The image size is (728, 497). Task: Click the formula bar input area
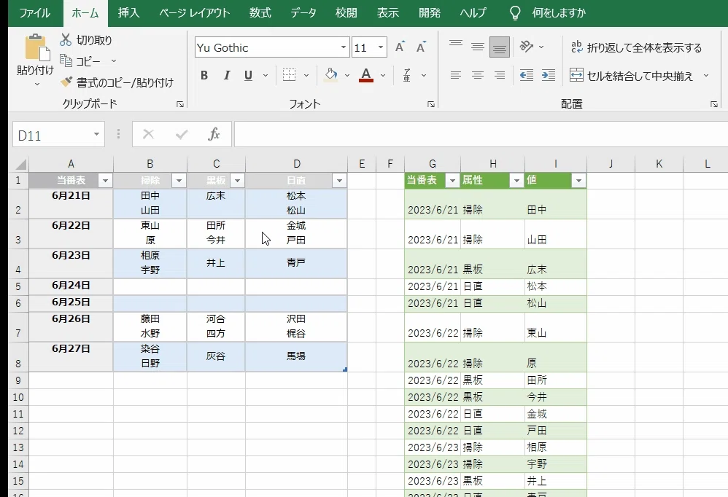pos(481,134)
